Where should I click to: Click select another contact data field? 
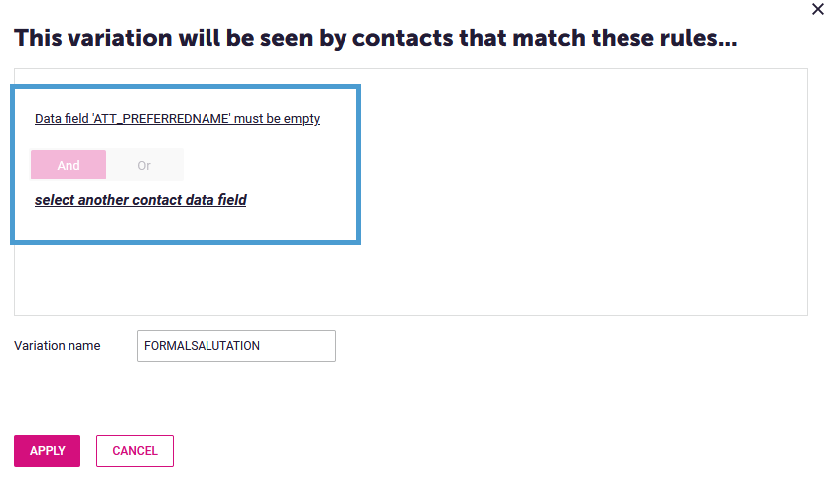pyautogui.click(x=141, y=200)
